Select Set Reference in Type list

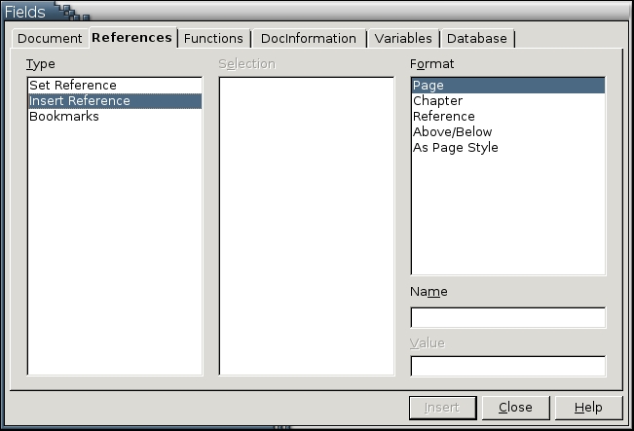pyautogui.click(x=73, y=86)
